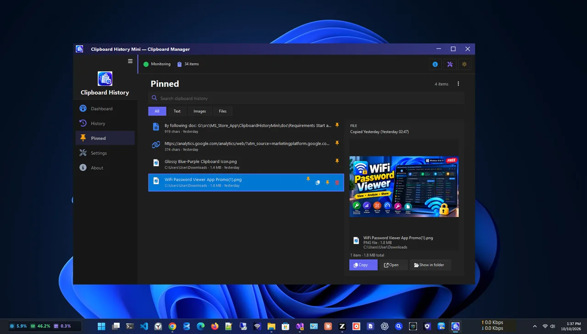Click the WiFi Password Viewer promo preview image
The height and width of the screenshot is (334, 587).
[404, 186]
